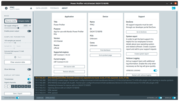Click Save / Export button
The height and width of the screenshot is (101, 179).
pyautogui.click(x=18, y=93)
